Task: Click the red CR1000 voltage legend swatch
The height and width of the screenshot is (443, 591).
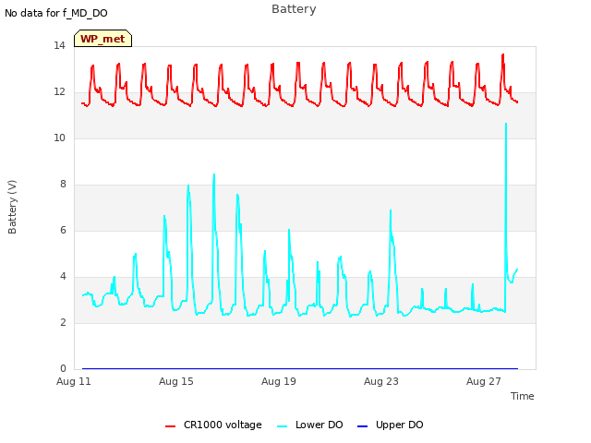Action: click(x=170, y=426)
